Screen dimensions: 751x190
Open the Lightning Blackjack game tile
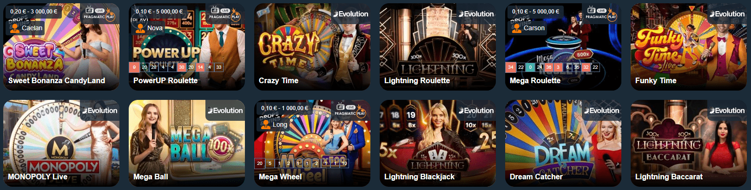click(438, 143)
